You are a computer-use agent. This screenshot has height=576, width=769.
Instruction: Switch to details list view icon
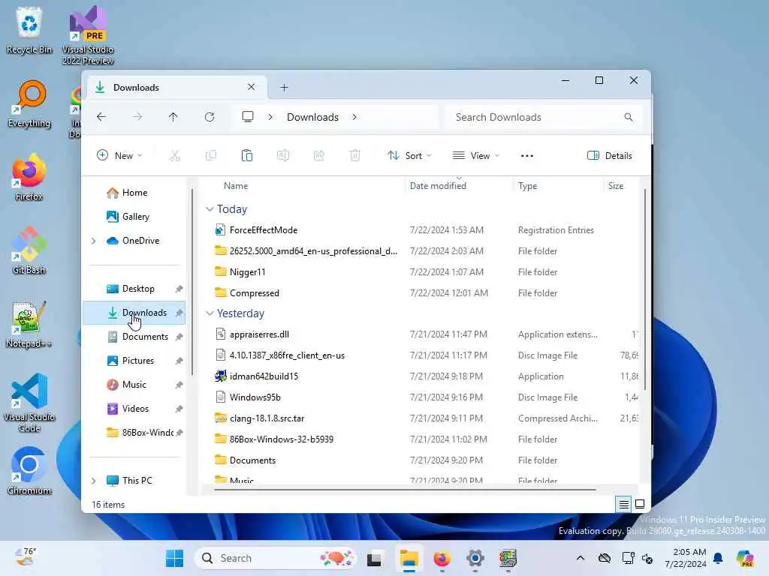pyautogui.click(x=623, y=504)
